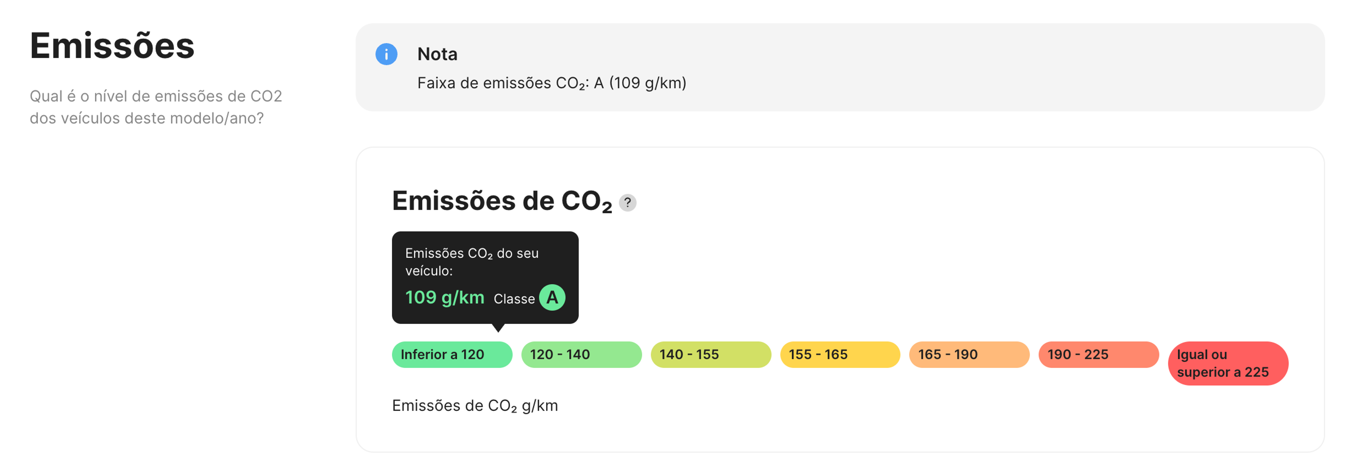
Task: Click the '109 g/km' value link
Action: click(445, 297)
